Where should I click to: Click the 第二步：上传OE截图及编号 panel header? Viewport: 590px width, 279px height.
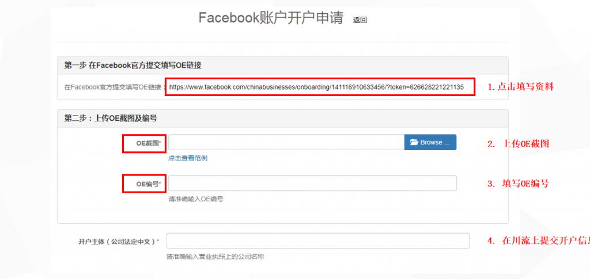[282, 119]
